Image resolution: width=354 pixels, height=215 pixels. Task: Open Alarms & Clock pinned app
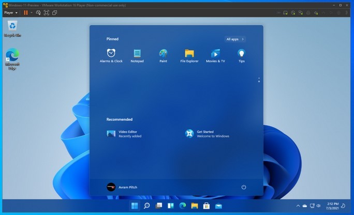[x=111, y=56]
